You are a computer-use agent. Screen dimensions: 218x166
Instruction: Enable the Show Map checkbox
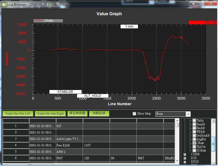(x=135, y=114)
